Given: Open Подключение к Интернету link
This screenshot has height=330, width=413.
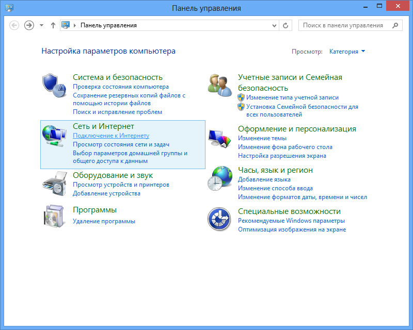Looking at the screenshot, I should click(x=111, y=136).
